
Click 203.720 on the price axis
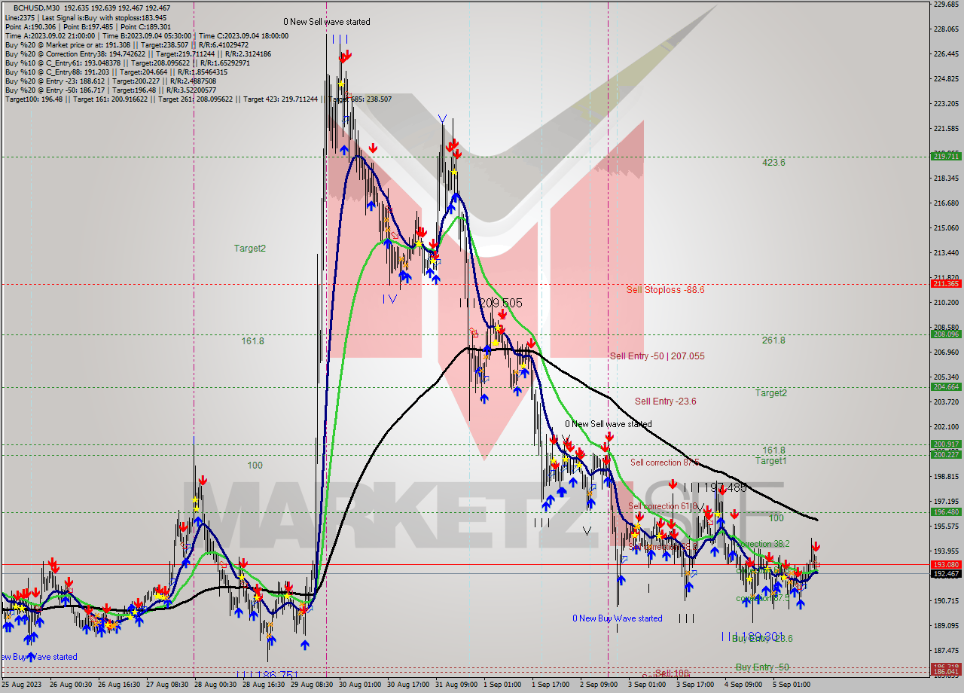946,402
